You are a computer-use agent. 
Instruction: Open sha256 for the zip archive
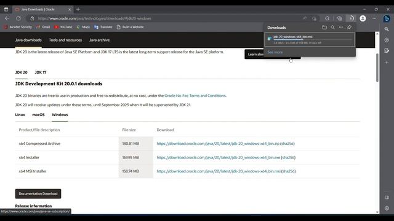click(287, 143)
